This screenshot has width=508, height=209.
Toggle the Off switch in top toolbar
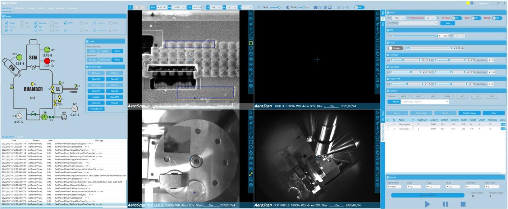coord(359,7)
